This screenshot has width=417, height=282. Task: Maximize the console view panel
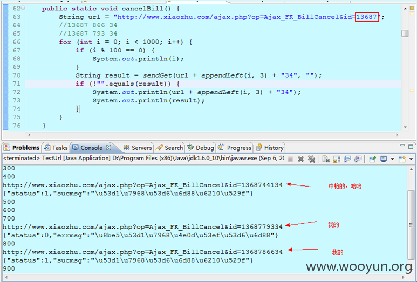411,147
